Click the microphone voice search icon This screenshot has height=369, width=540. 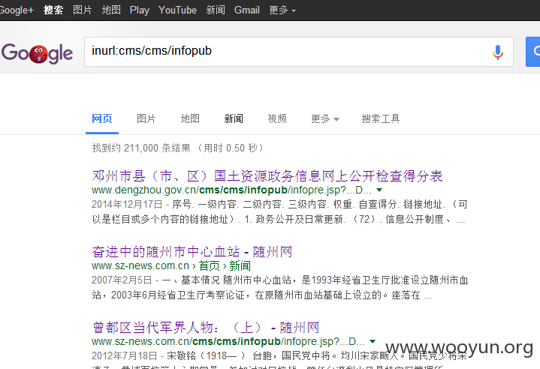(x=498, y=52)
